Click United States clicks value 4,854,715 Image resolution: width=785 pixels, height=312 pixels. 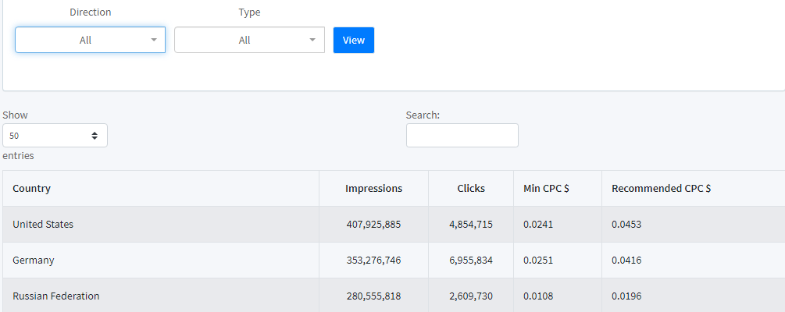point(471,224)
